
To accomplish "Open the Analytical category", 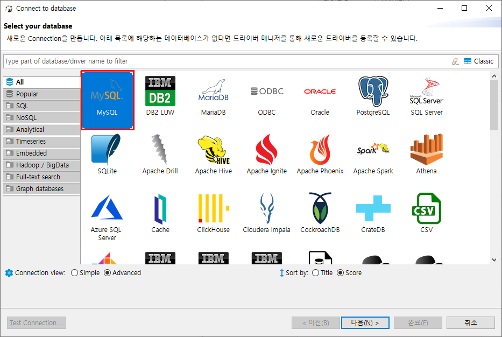I will (42, 129).
